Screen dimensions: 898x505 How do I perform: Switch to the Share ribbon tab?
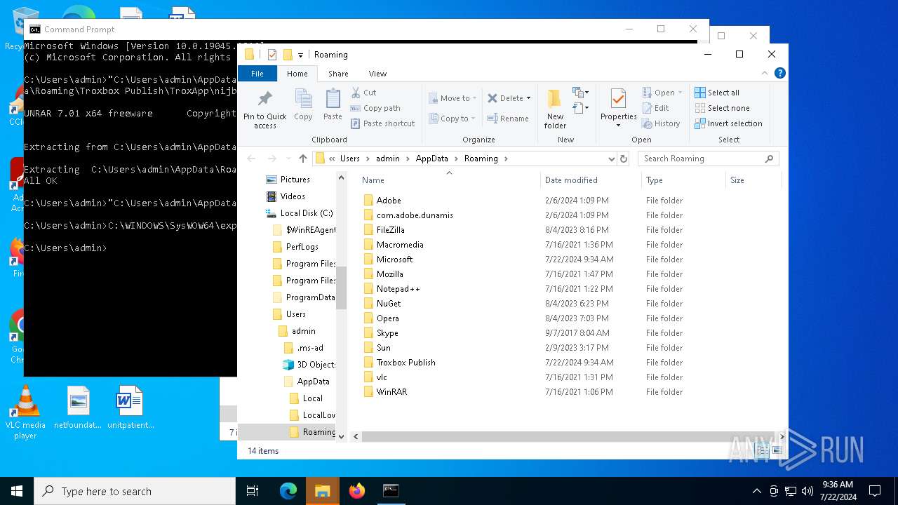(338, 74)
